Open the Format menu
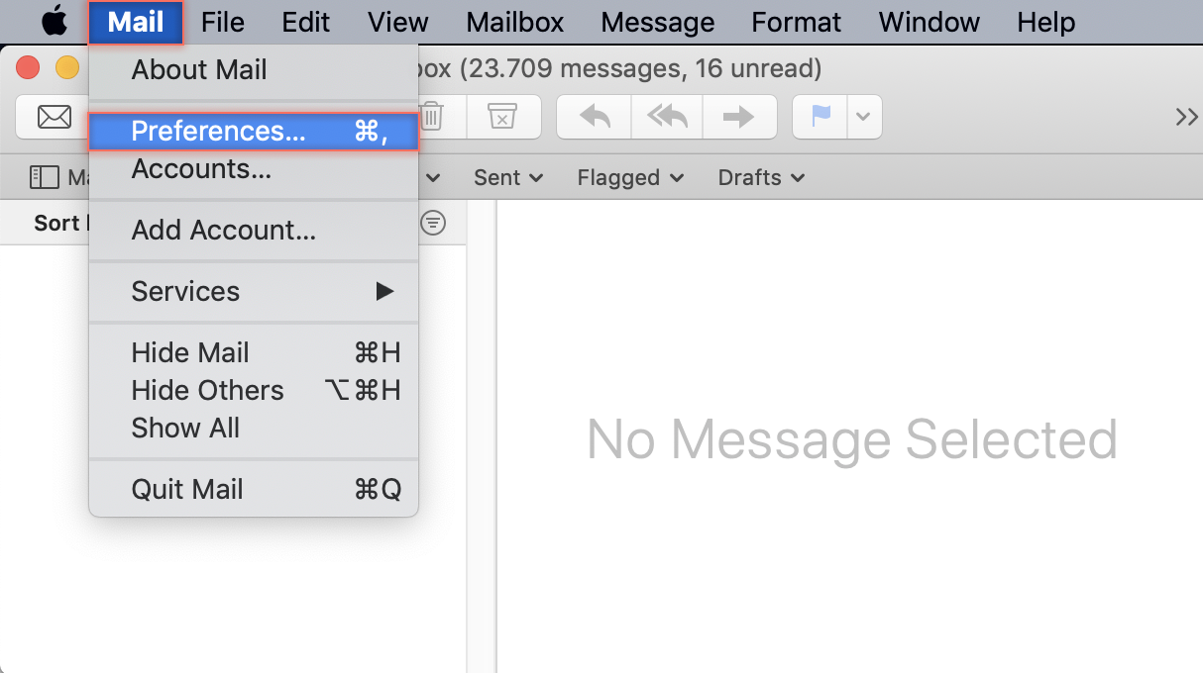The image size is (1203, 673). click(x=797, y=22)
